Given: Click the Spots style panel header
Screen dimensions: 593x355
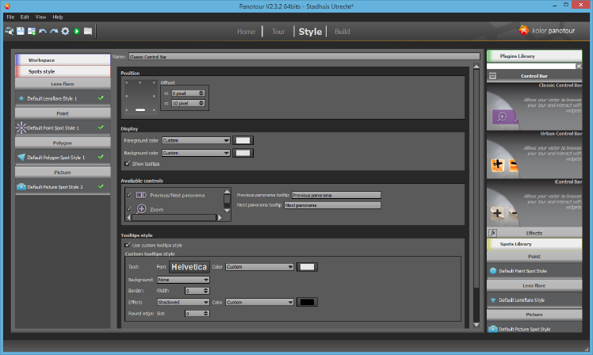Looking at the screenshot, I should (63, 71).
